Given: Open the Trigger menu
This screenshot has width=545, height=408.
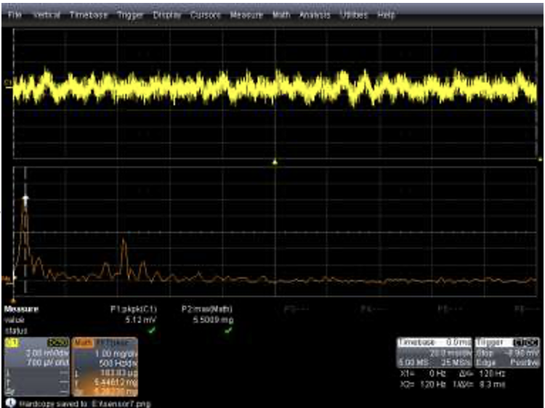Looking at the screenshot, I should click(x=129, y=15).
